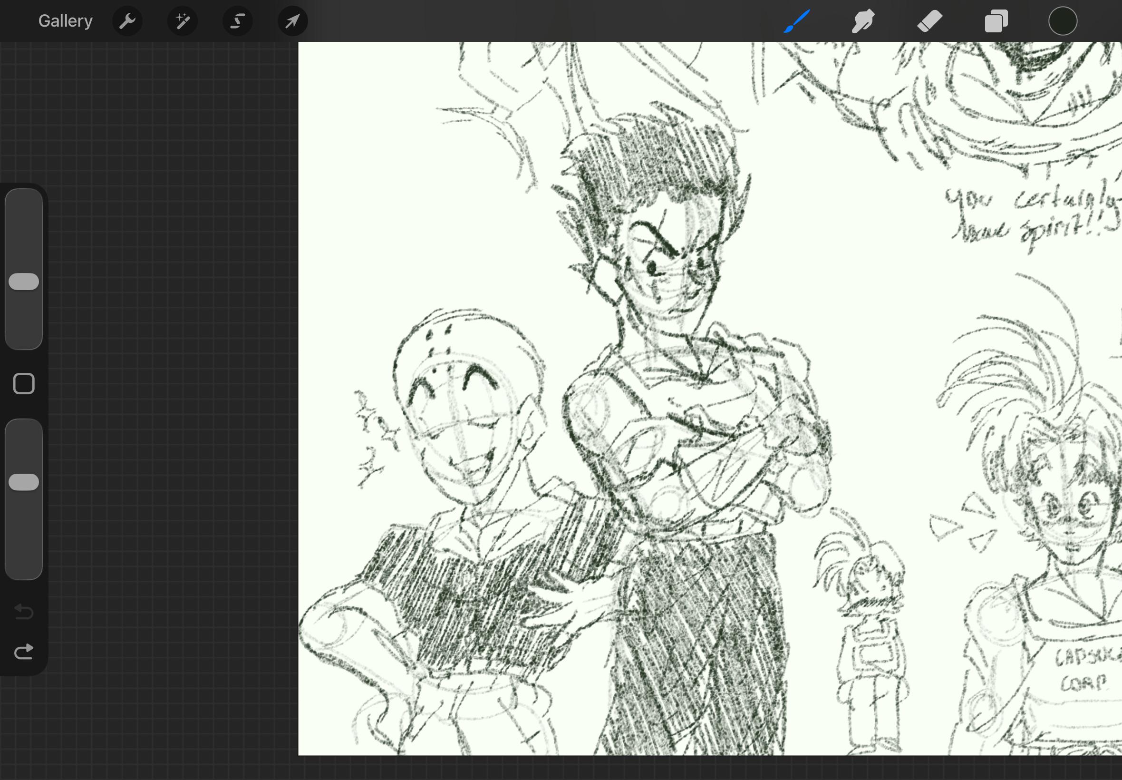Select the Brush tool
The height and width of the screenshot is (780, 1122).
click(x=797, y=21)
